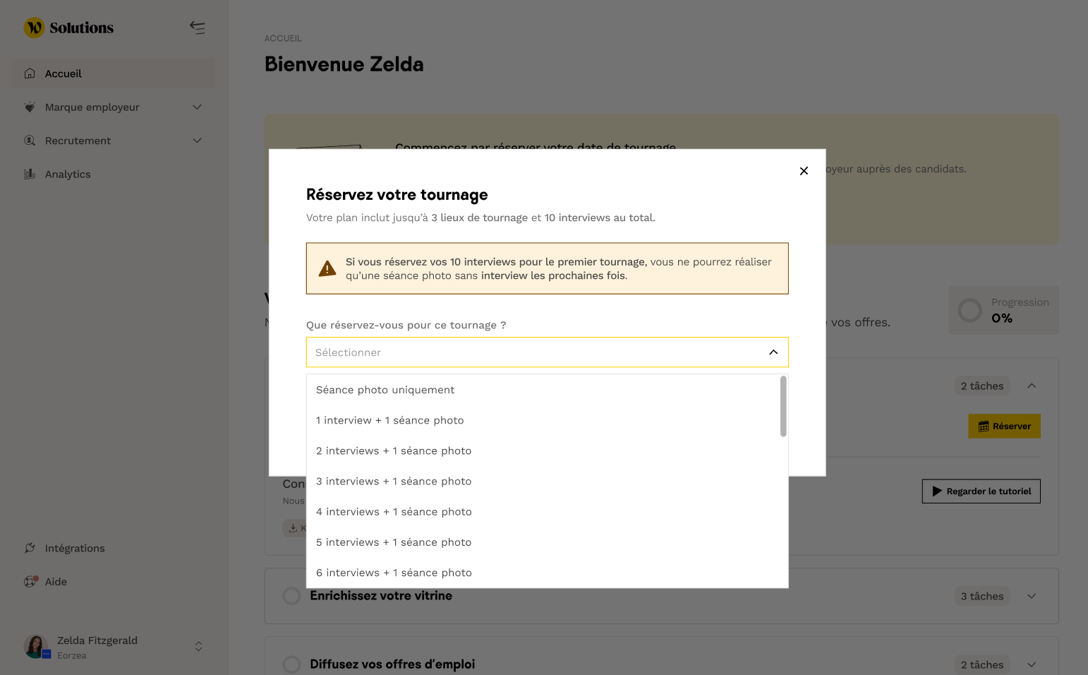Pick "5 interviews + 1 séance photo"
Screen dimensions: 1088x675
coord(394,542)
